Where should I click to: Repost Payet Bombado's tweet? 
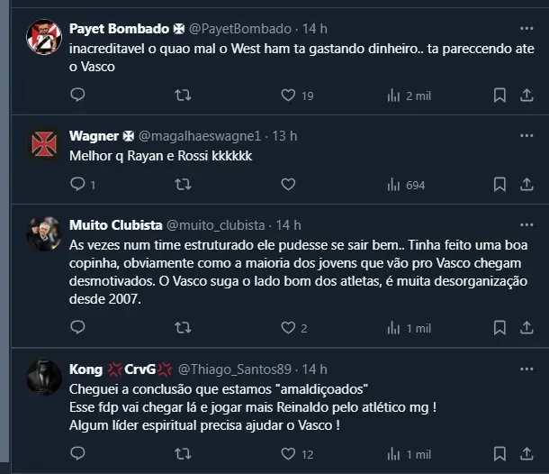(183, 95)
